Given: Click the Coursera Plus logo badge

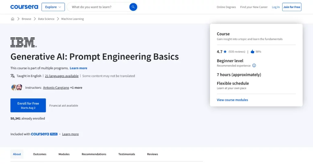Looking at the screenshot, I should [x=44, y=134].
